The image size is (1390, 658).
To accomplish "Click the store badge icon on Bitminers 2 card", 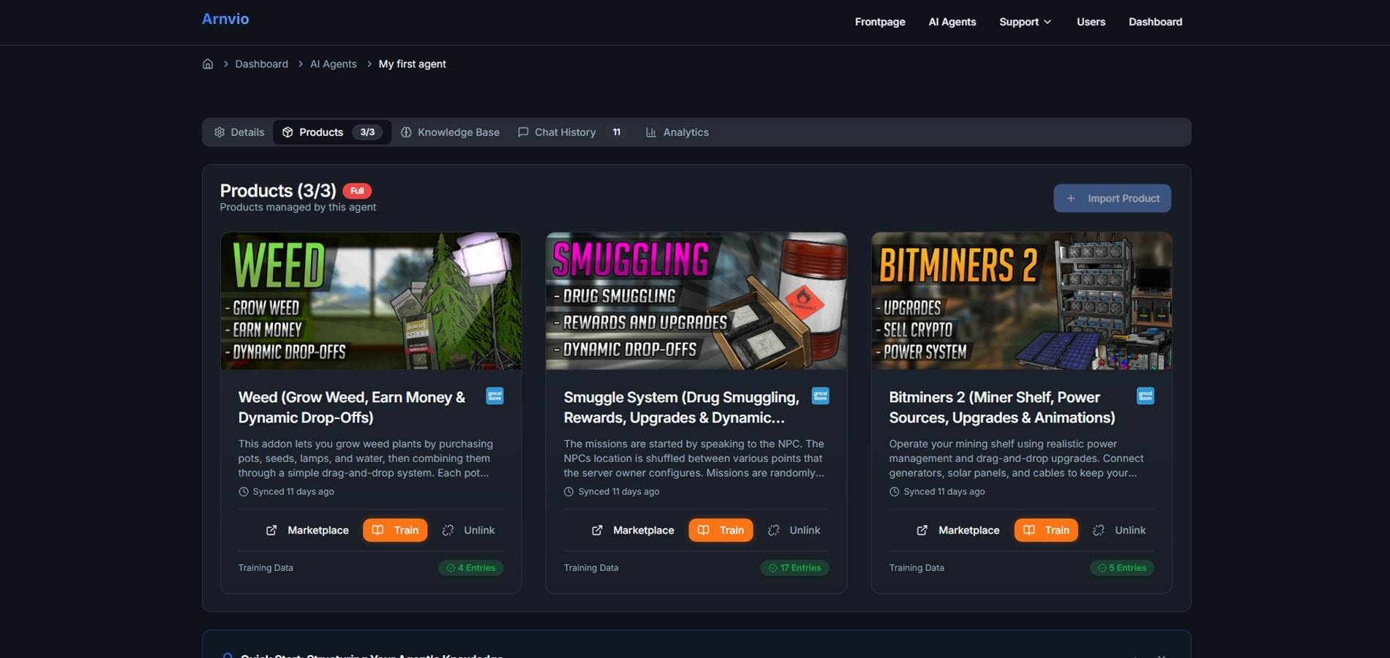I will pyautogui.click(x=1145, y=396).
